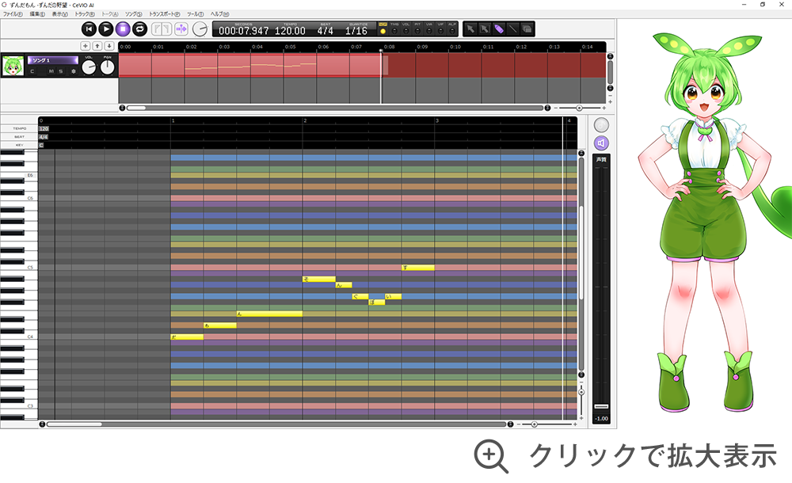
Task: Select the long yellow note ん
Action: pyautogui.click(x=269, y=314)
